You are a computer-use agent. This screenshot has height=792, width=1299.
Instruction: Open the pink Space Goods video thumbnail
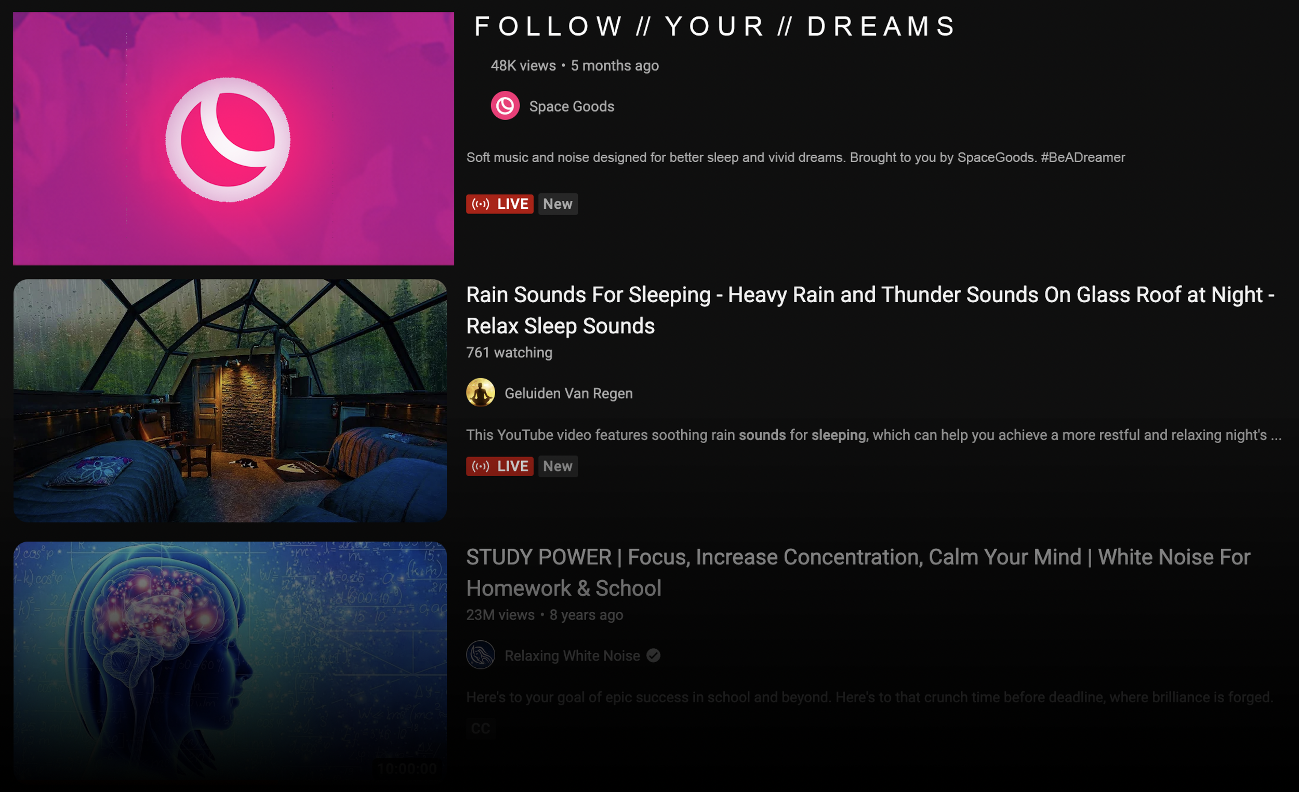(233, 139)
